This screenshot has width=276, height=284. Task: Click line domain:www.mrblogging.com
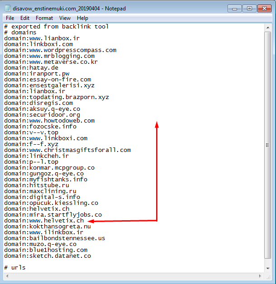point(49,56)
